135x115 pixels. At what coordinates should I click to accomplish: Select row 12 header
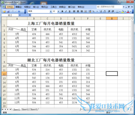tap(4, 74)
